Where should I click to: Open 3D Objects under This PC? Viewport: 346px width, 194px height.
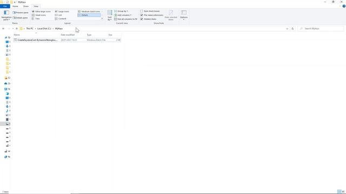point(7,94)
